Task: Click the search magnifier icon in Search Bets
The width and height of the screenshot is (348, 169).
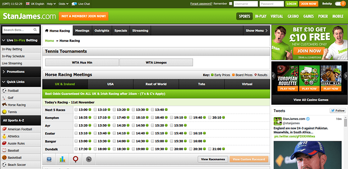Action: [35, 30]
